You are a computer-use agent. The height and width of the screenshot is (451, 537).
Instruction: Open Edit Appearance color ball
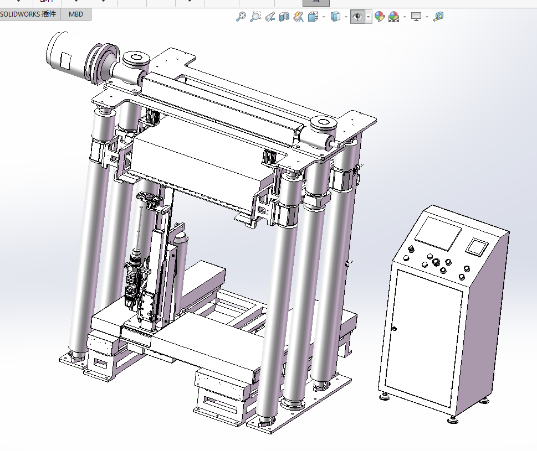click(380, 17)
